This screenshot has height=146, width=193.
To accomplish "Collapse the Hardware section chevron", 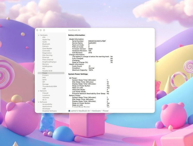I will point(39,35).
